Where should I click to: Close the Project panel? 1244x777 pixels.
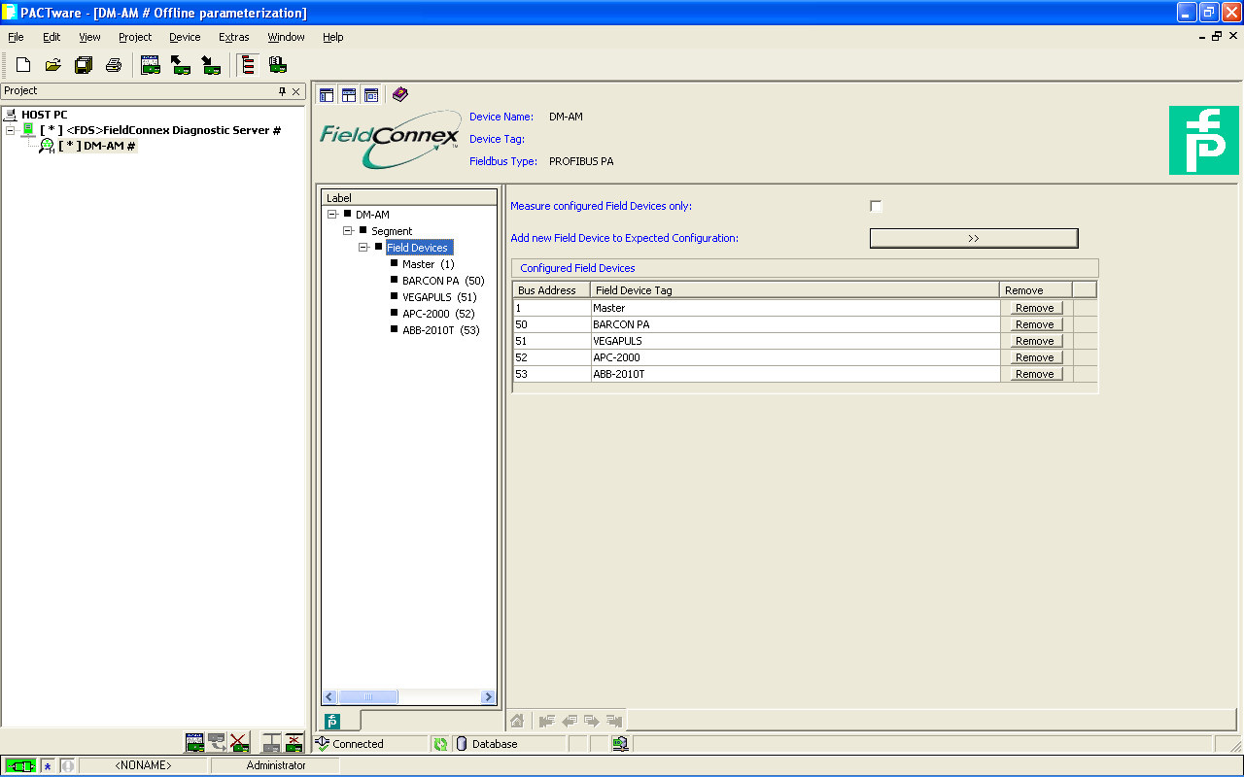click(296, 91)
